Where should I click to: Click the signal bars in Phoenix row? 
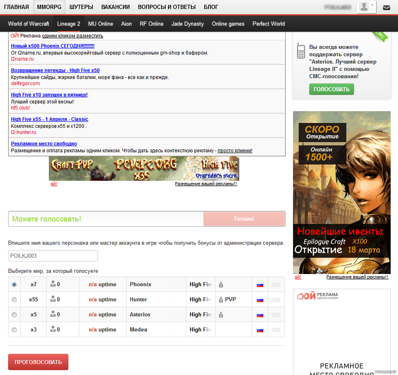[276, 285]
